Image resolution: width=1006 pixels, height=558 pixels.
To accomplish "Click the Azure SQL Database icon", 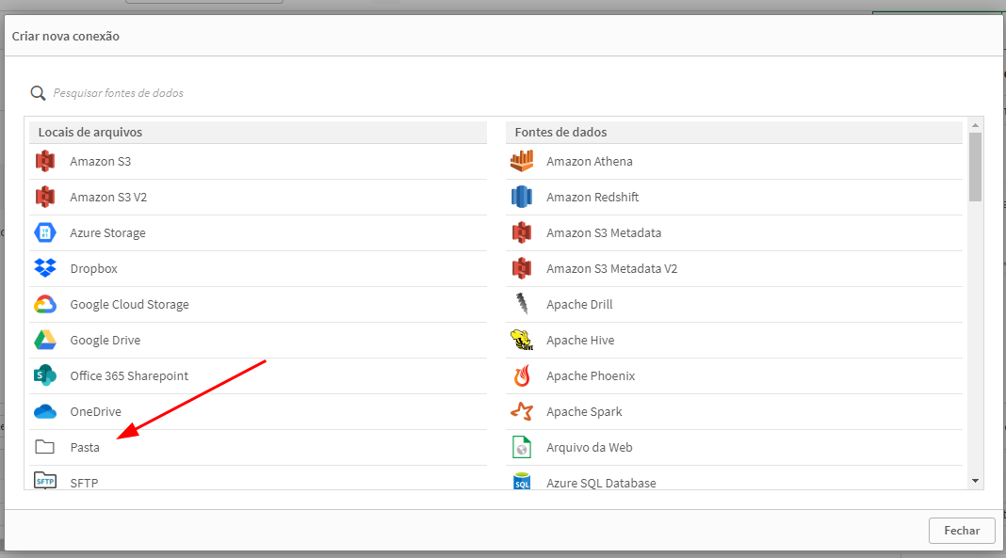I will pyautogui.click(x=522, y=482).
